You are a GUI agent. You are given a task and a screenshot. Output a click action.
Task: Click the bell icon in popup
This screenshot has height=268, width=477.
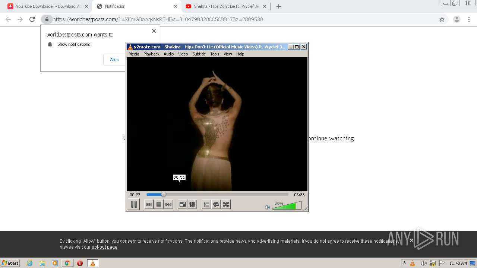(50, 44)
